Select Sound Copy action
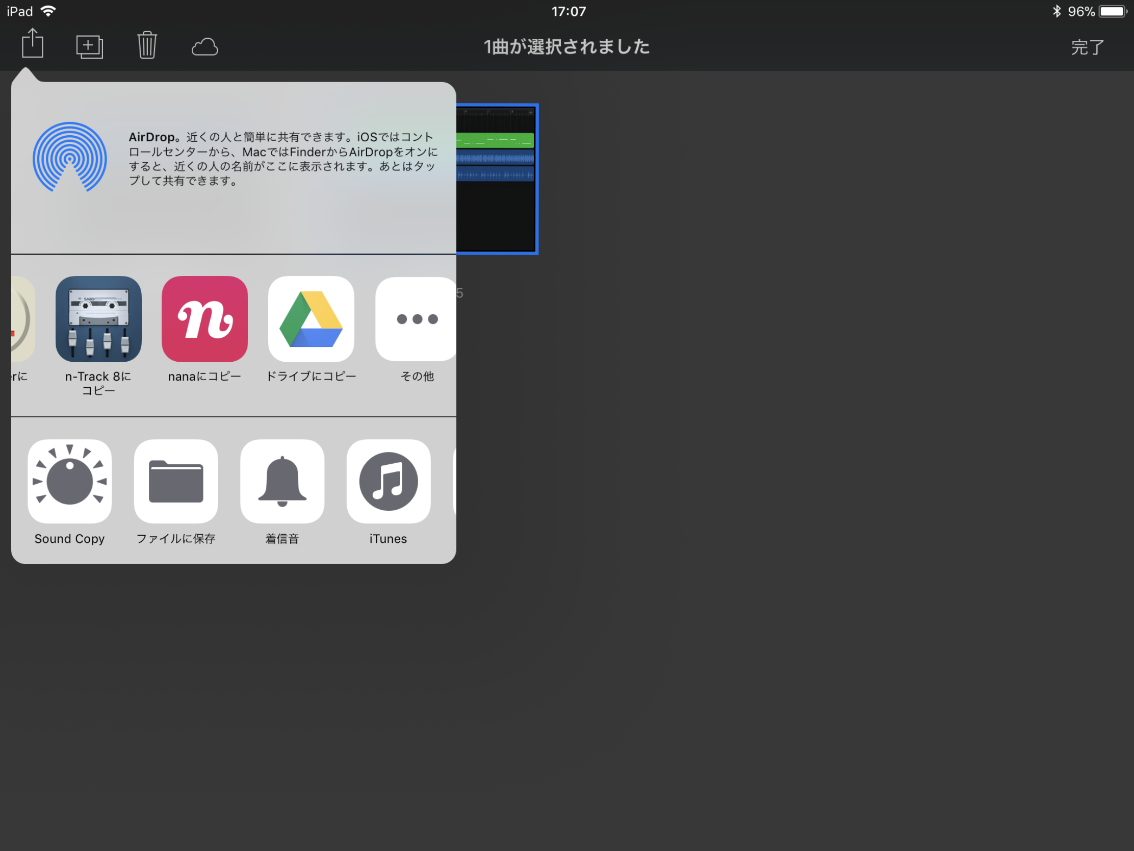 click(x=70, y=481)
